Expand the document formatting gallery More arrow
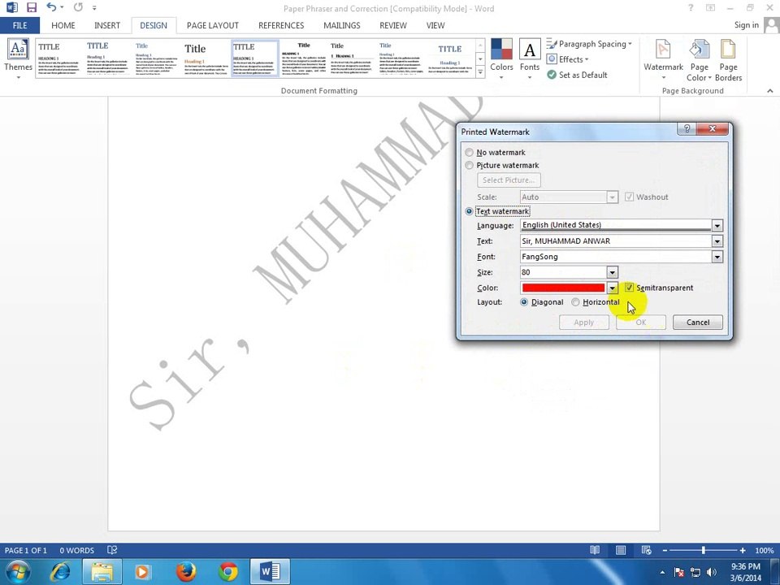Screen dimensions: 780x585 [x=480, y=72]
